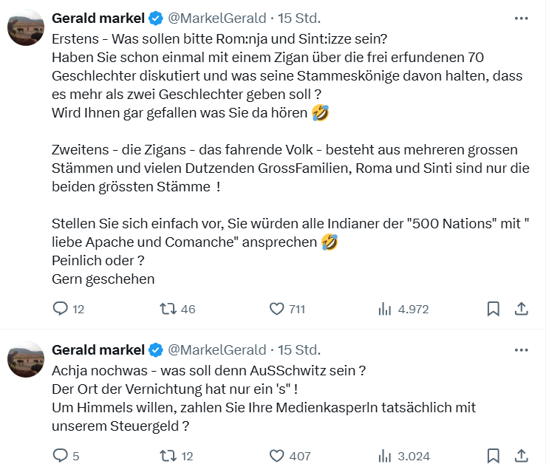Retweet the first tweet with 46 reposts
This screenshot has height=464, width=549.
[x=168, y=309]
